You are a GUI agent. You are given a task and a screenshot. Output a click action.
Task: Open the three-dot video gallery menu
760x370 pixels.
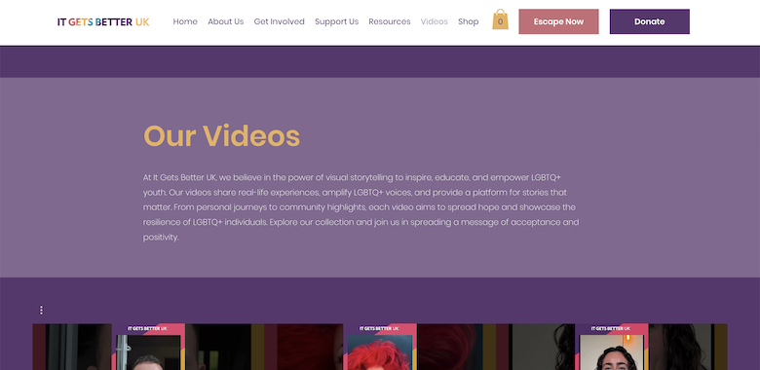click(41, 310)
